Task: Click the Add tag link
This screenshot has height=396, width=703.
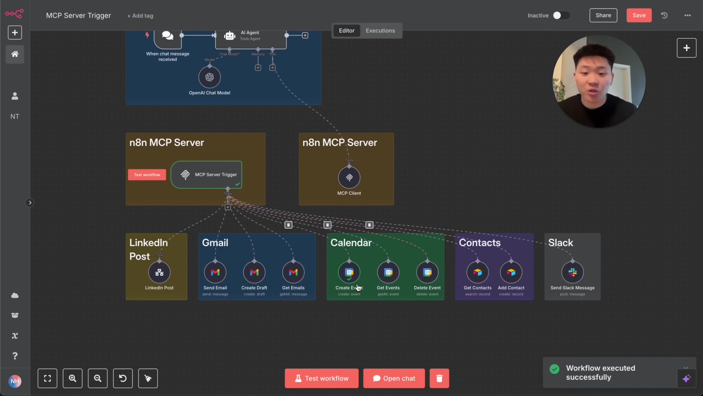Action: 140,16
